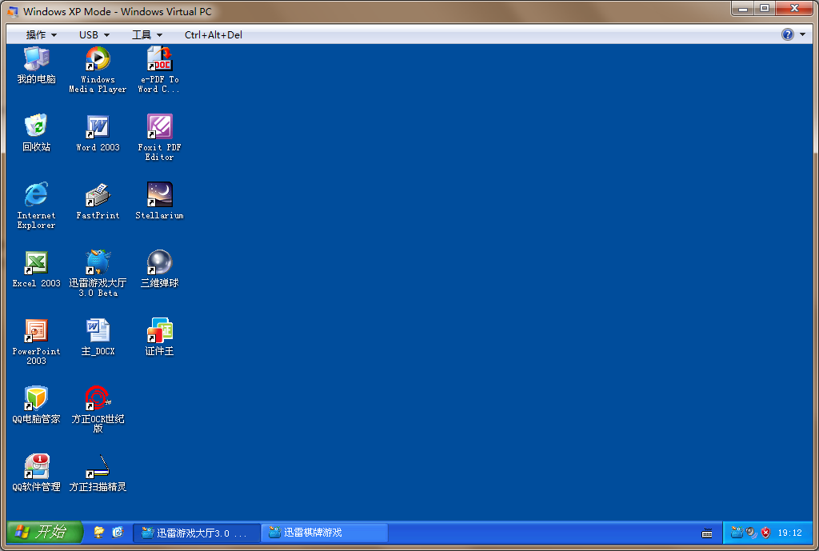Open the 工具 dropdown menu
The width and height of the screenshot is (819, 551).
[147, 35]
